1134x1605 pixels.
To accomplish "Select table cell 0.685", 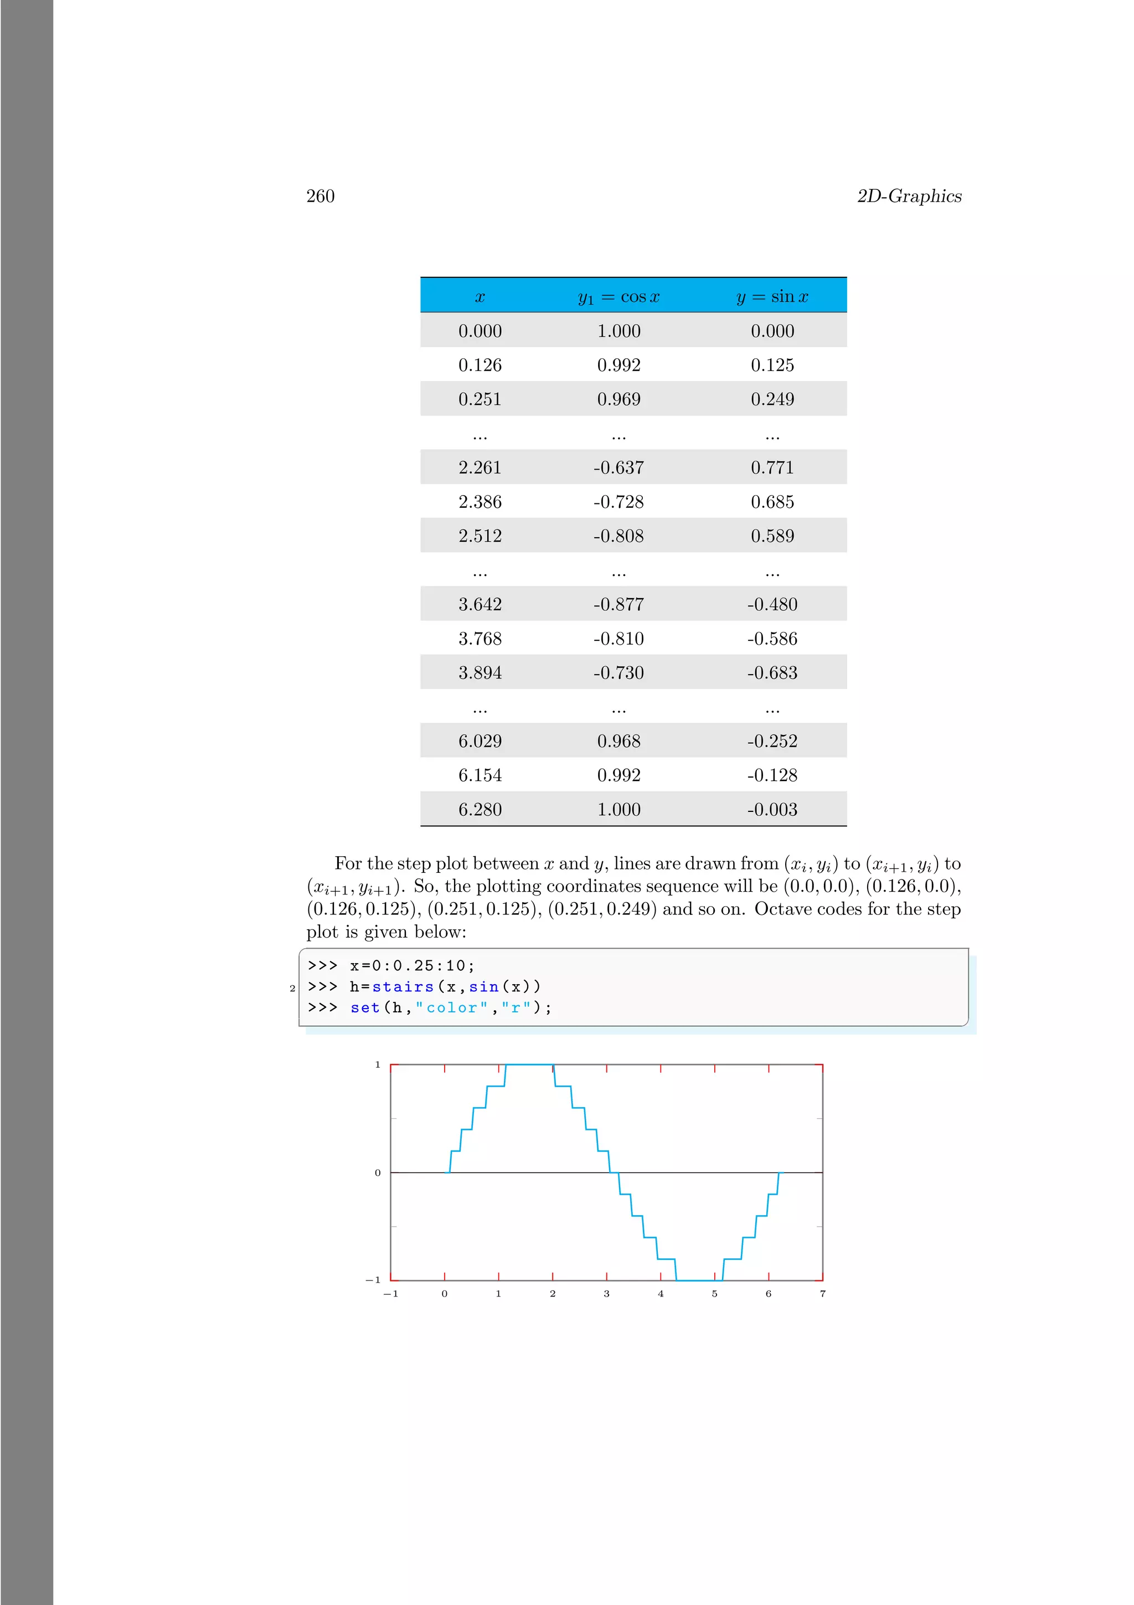I will point(772,502).
